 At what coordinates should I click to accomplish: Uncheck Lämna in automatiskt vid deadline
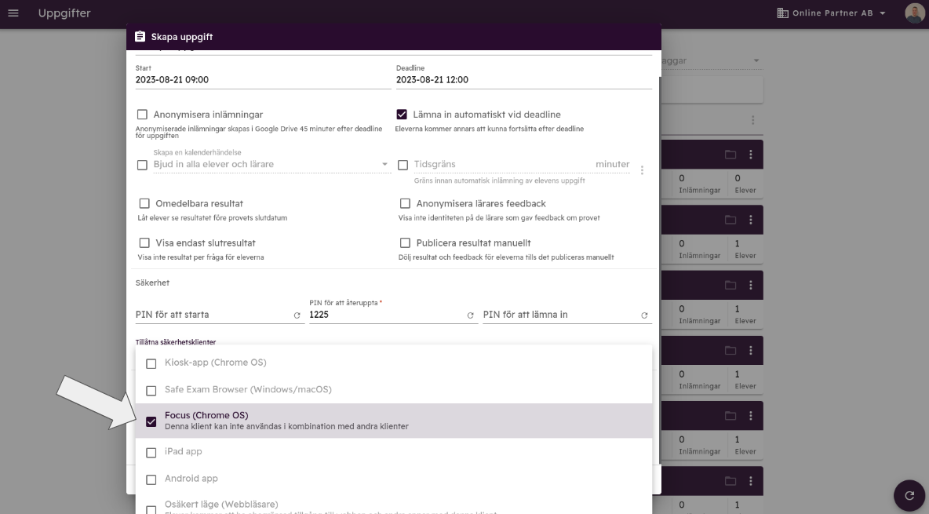[403, 115]
